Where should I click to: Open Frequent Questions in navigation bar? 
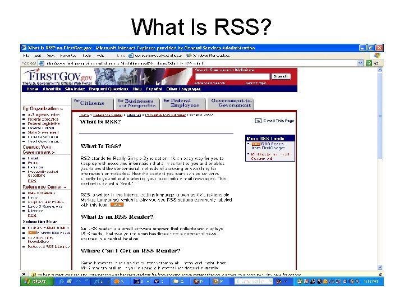[109, 89]
